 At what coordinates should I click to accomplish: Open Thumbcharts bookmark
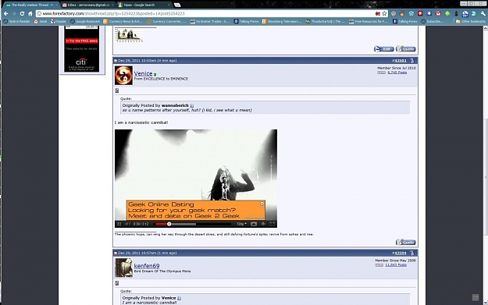tap(326, 22)
